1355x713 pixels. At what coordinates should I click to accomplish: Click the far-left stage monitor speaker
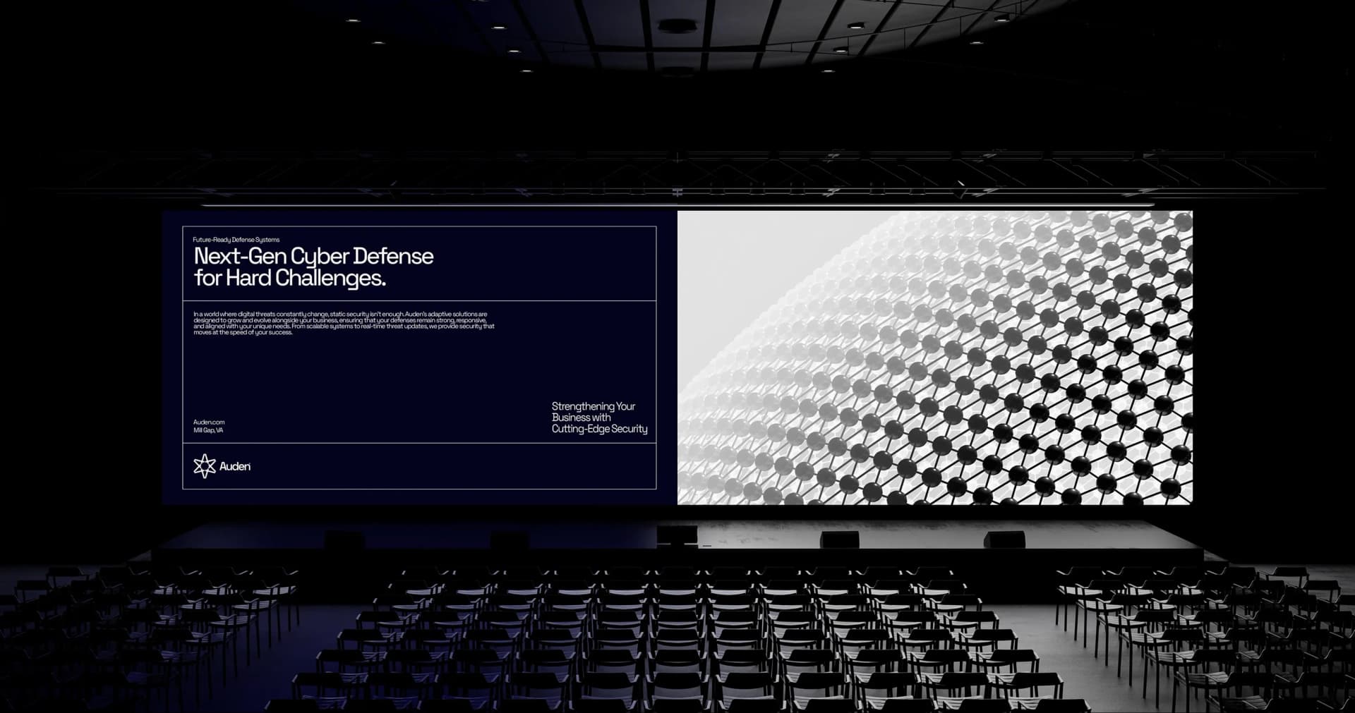click(344, 540)
